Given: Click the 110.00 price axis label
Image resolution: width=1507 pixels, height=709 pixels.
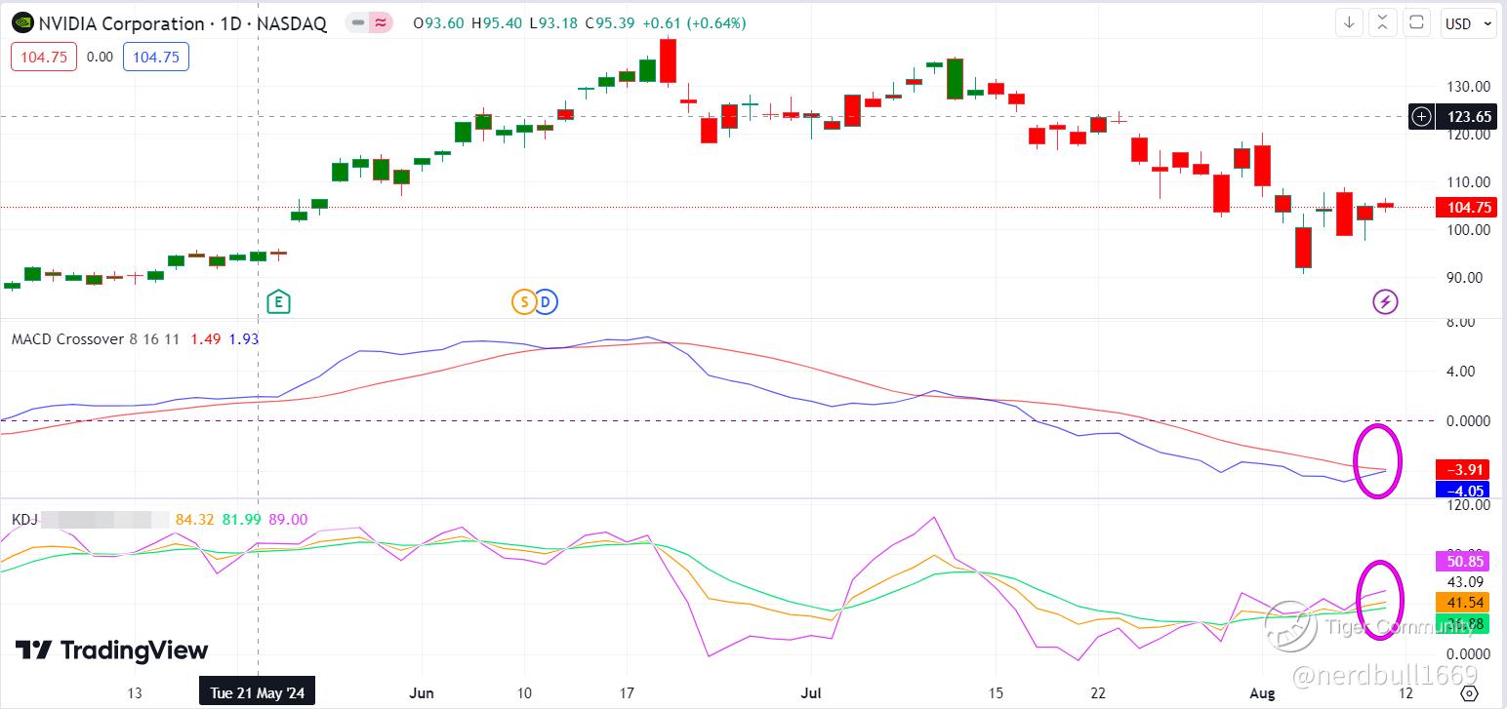Looking at the screenshot, I should point(1468,181).
